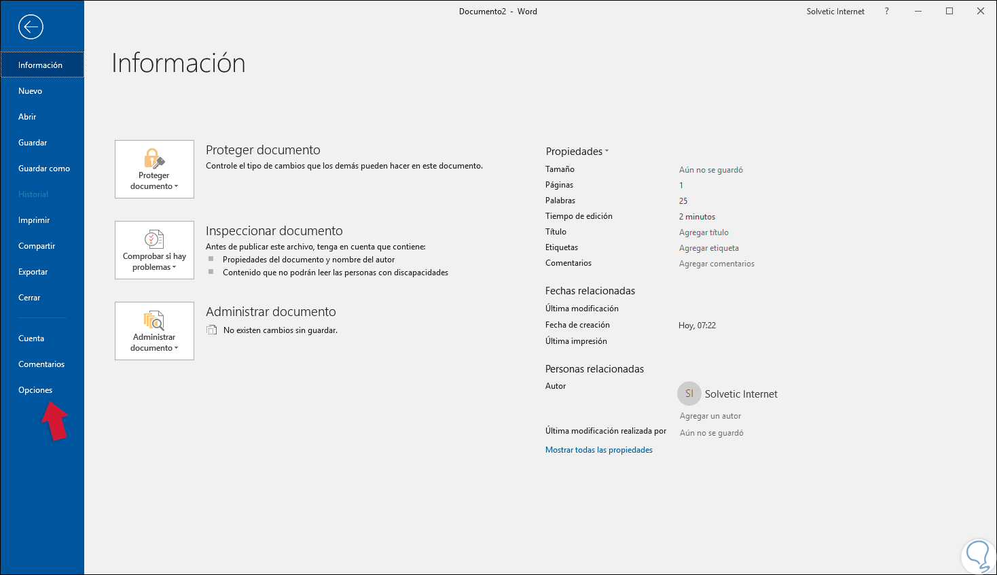
Task: Click the Agregar etiqueta field
Action: [709, 248]
